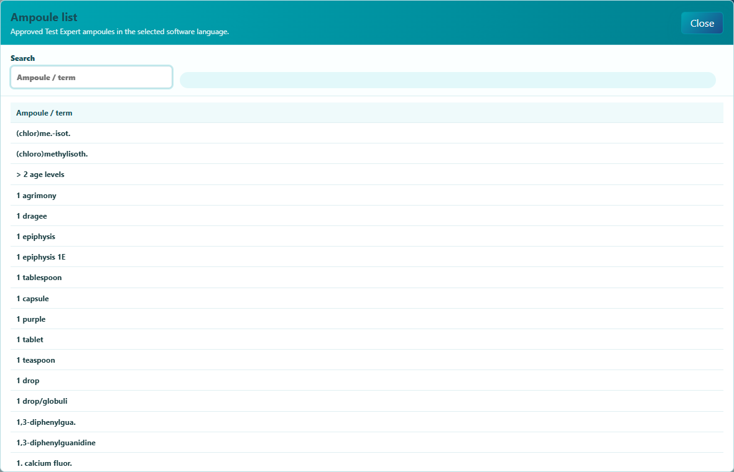This screenshot has height=472, width=734.
Task: Choose the 1 epiphysis 1E entry
Action: point(366,257)
